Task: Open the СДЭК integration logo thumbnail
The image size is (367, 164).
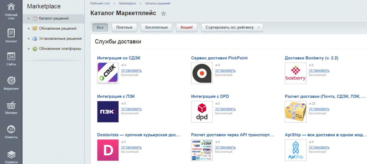Action: (108, 73)
